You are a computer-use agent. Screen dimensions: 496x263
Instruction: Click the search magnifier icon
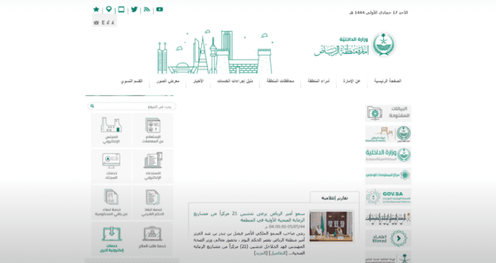pos(92,106)
